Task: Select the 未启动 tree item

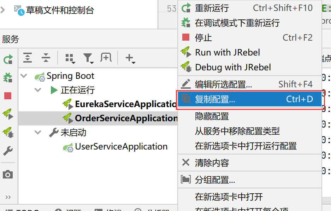Action: pyautogui.click(x=73, y=133)
